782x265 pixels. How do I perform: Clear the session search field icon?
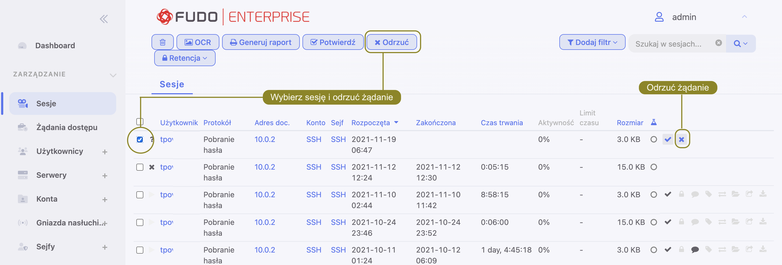click(x=718, y=43)
